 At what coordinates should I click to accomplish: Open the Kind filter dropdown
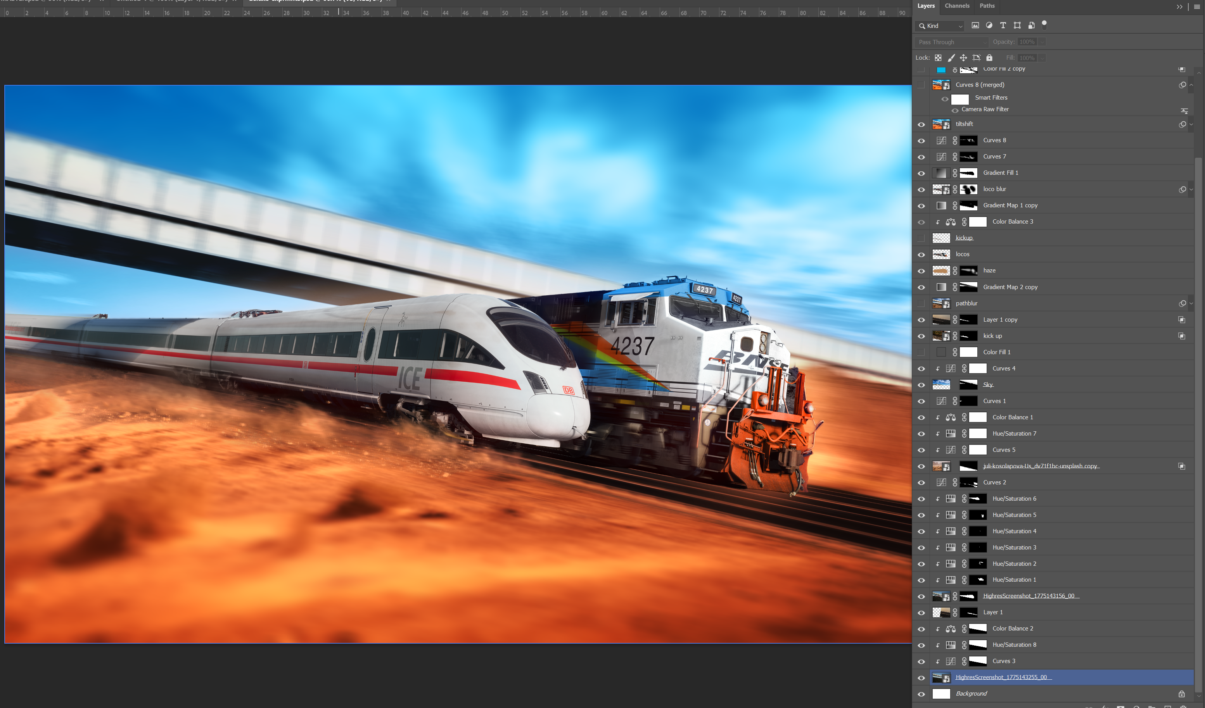pos(940,26)
